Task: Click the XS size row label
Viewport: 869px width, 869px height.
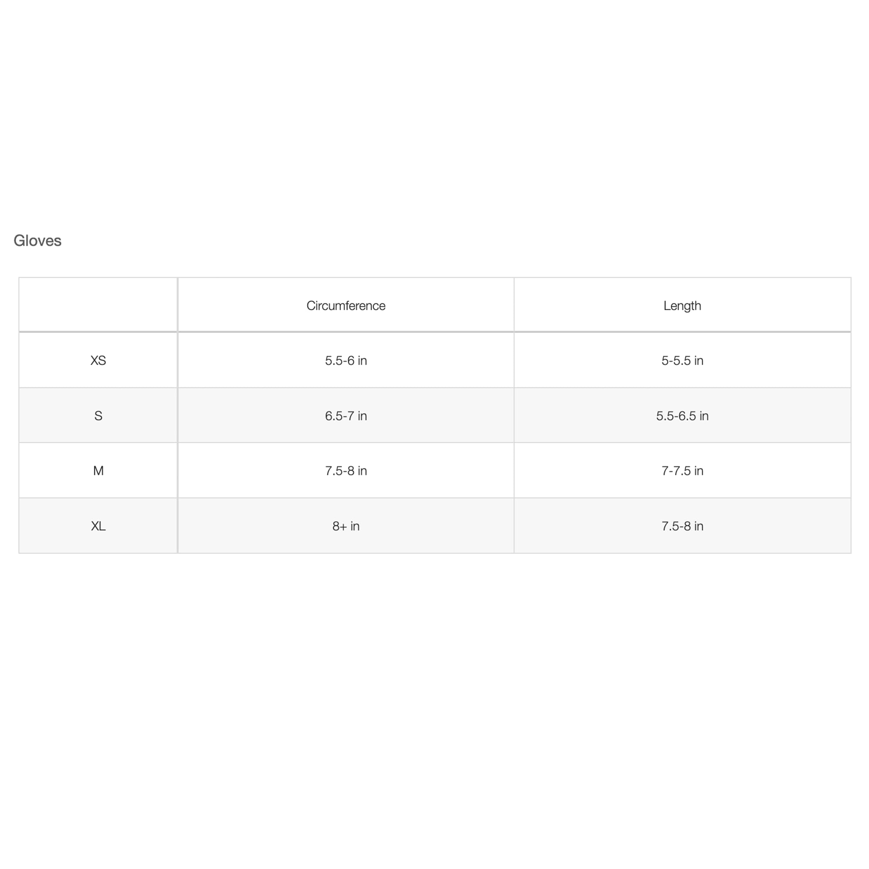Action: [x=98, y=360]
